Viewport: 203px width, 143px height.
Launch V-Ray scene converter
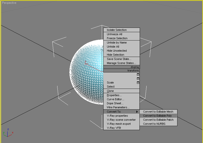[121, 120]
